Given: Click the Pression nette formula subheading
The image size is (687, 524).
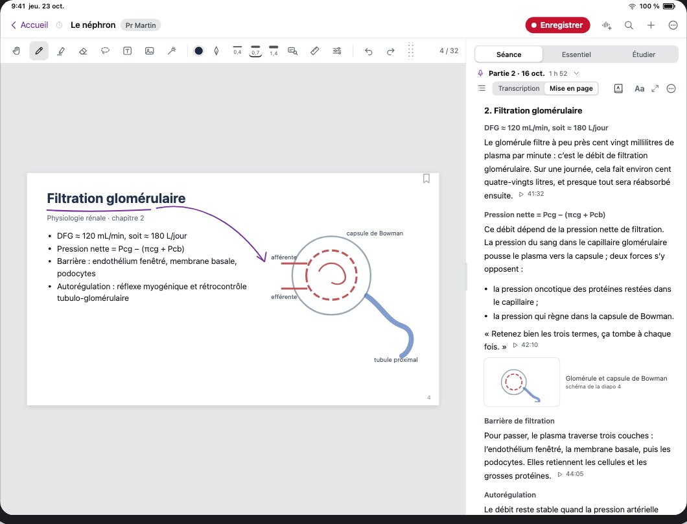Looking at the screenshot, I should coord(544,215).
